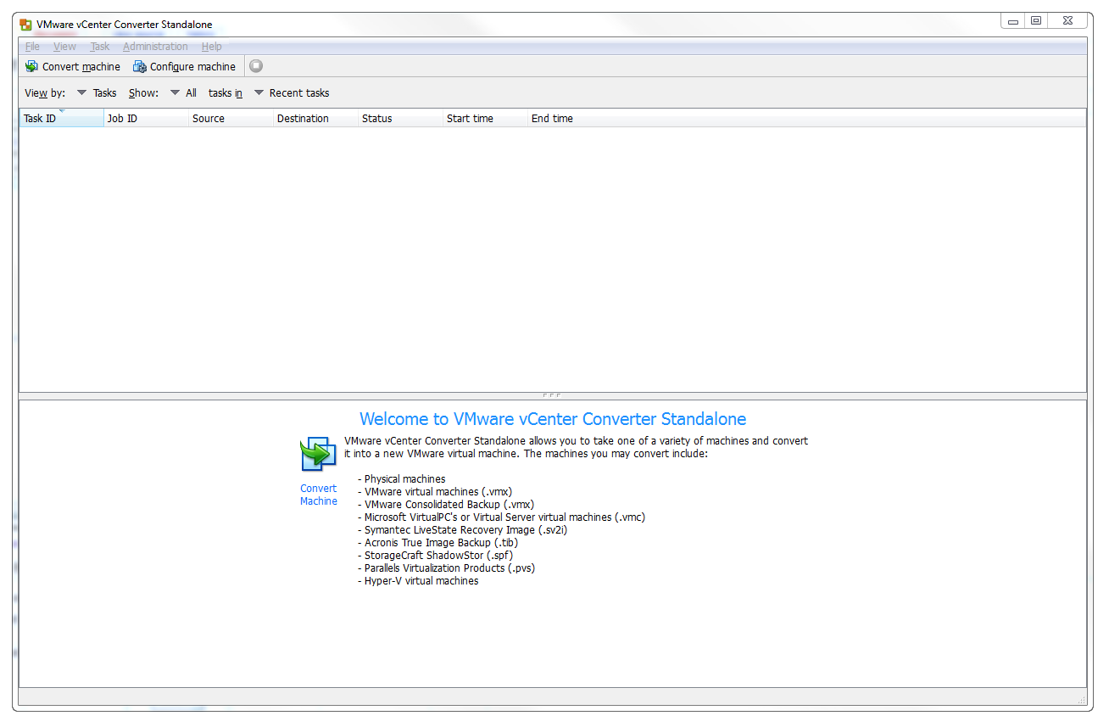Image resolution: width=1109 pixels, height=727 pixels.
Task: Sort by the End time column header
Action: tap(570, 119)
